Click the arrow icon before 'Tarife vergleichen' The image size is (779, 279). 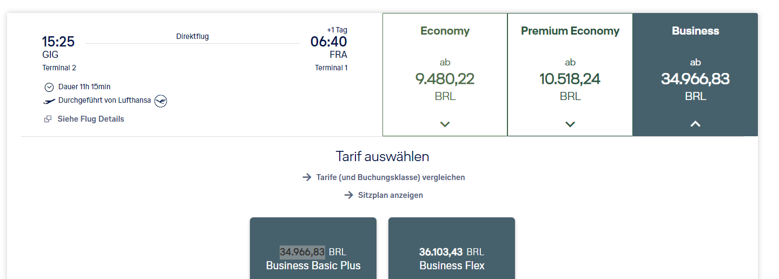[x=307, y=177]
